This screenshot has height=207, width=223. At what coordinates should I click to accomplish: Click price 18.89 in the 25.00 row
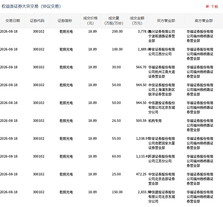[x=92, y=174]
